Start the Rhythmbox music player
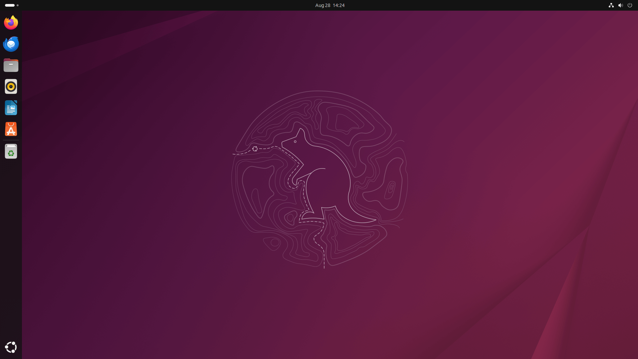The width and height of the screenshot is (638, 359). point(11,86)
